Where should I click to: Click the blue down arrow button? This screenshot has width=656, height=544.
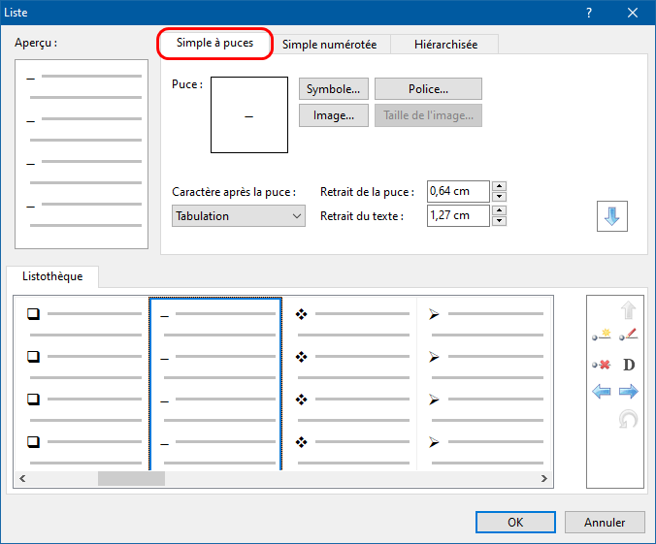coord(611,217)
